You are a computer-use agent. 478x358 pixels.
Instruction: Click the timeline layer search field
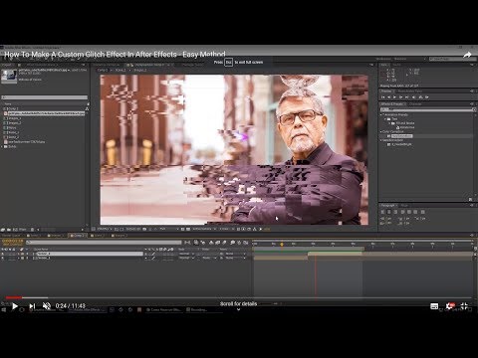[104, 243]
